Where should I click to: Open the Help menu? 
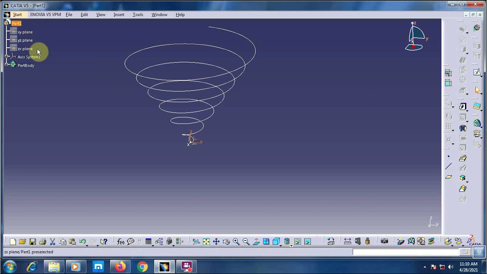point(180,14)
